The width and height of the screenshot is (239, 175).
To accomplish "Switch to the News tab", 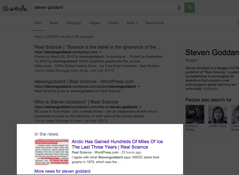I will click(54, 23).
